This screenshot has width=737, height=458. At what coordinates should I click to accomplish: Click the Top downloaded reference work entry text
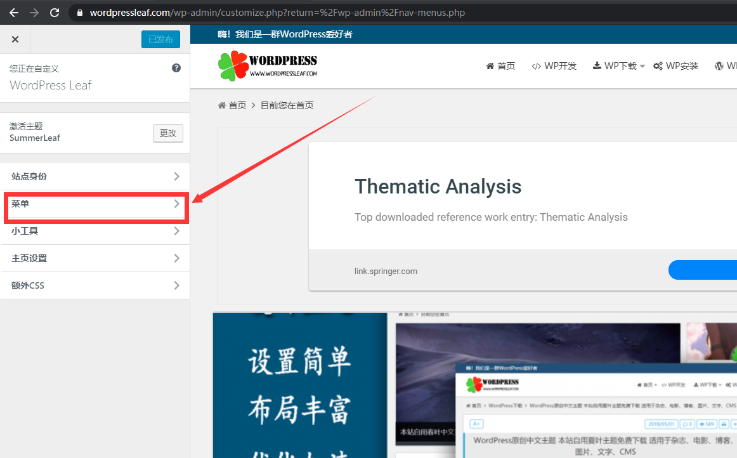[491, 217]
